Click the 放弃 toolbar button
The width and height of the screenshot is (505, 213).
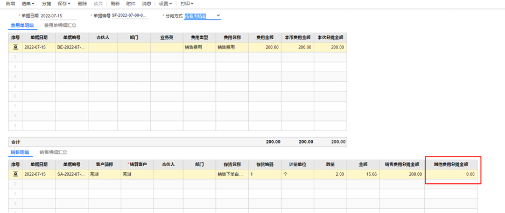(x=98, y=4)
